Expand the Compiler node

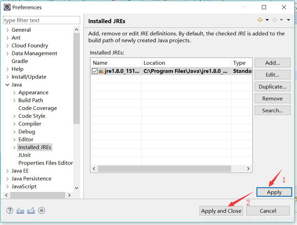(14, 124)
